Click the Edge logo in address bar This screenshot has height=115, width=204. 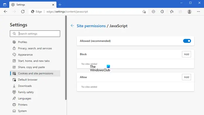click(x=33, y=12)
